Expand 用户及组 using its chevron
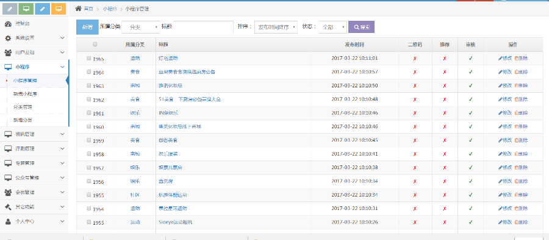This screenshot has height=240, width=549. 62,53
